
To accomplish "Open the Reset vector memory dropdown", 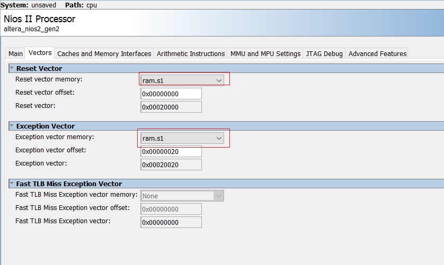I will pyautogui.click(x=182, y=80).
